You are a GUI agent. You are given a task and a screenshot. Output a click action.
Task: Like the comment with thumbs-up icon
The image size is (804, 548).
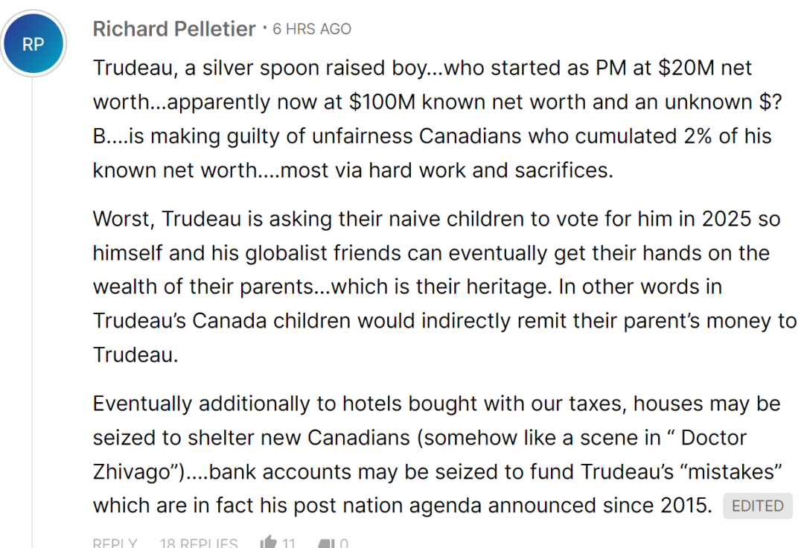(268, 542)
